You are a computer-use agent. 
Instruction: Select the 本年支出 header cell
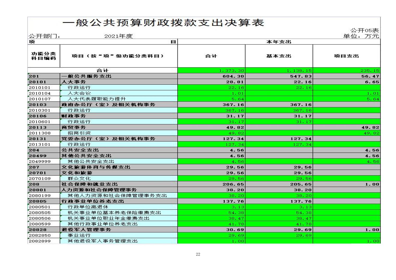279,42
